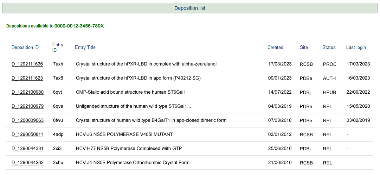380x175 pixels.
Task: Click the HPUB status of 6qvt
Action: pyautogui.click(x=329, y=92)
